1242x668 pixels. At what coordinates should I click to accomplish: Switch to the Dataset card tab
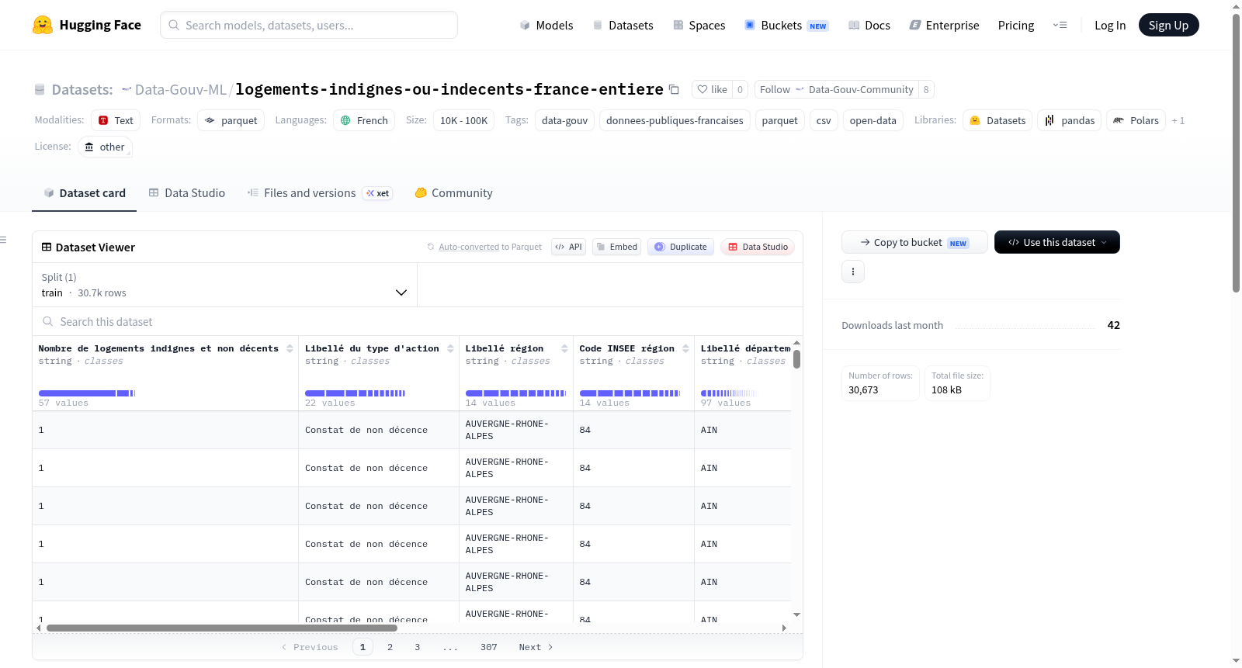[x=85, y=193]
